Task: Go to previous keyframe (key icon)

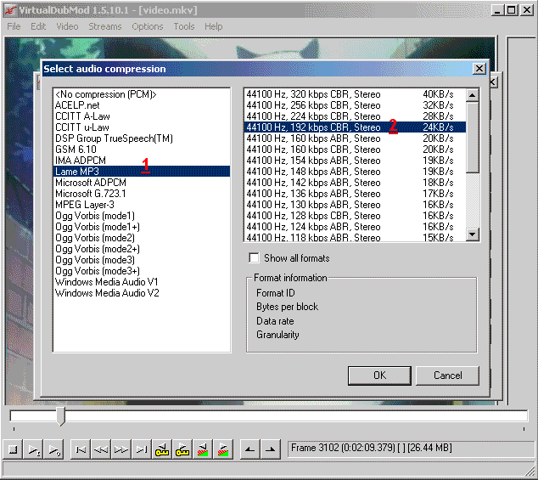Action: [x=161, y=449]
